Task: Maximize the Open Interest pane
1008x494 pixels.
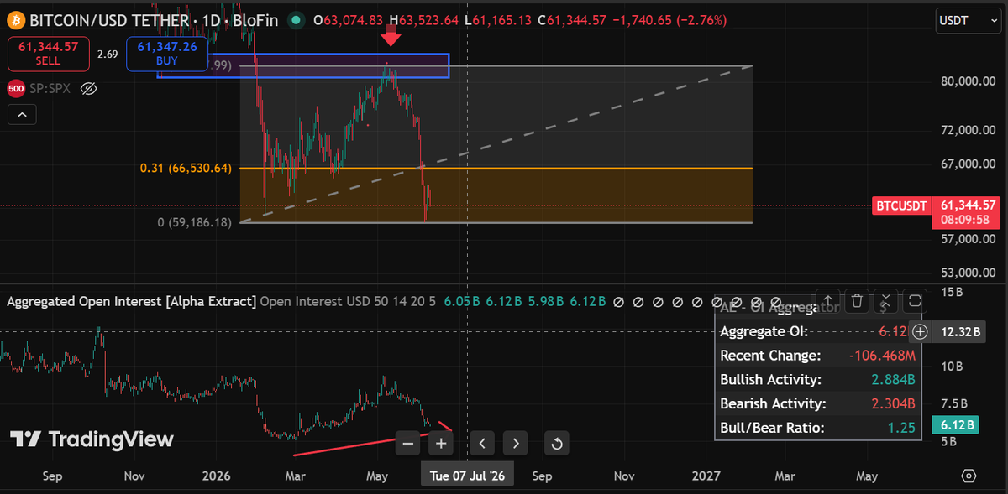Action: 915,300
